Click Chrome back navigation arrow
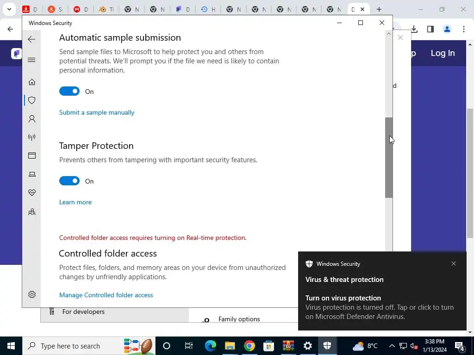 click(x=10, y=29)
